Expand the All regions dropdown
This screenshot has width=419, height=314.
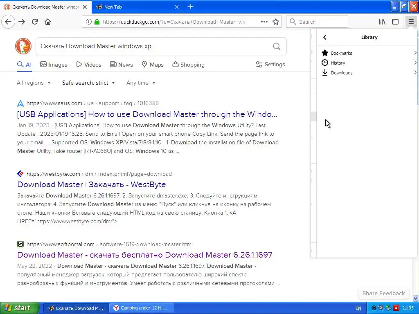34,83
